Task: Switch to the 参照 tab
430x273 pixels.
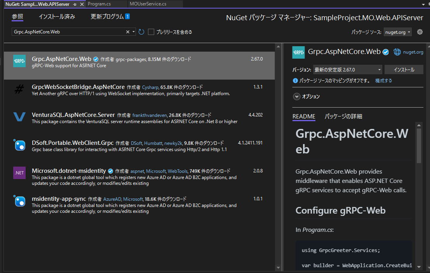Action: pyautogui.click(x=17, y=16)
